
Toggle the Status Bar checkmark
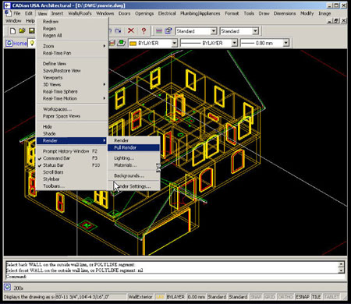click(x=40, y=165)
